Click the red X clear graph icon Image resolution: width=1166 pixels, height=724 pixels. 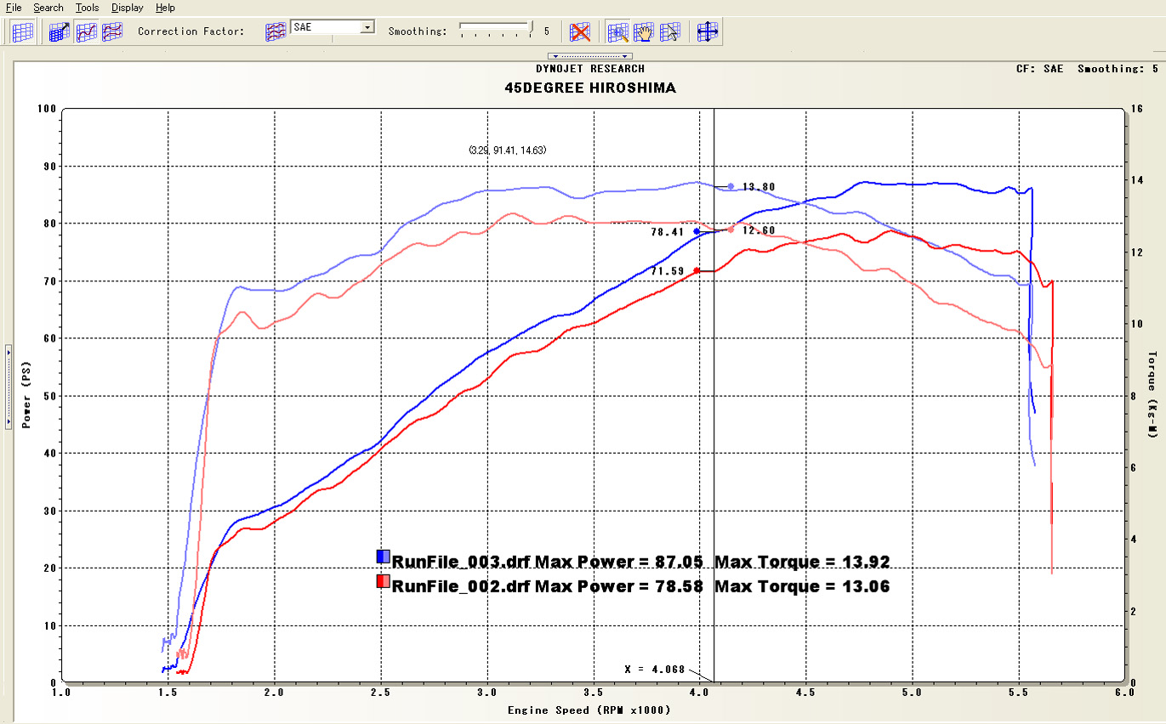(x=580, y=32)
